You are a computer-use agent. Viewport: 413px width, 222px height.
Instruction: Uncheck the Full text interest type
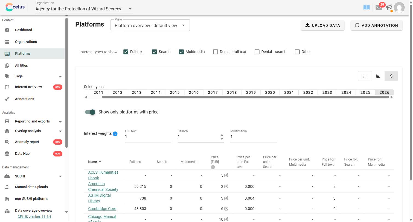pyautogui.click(x=126, y=52)
